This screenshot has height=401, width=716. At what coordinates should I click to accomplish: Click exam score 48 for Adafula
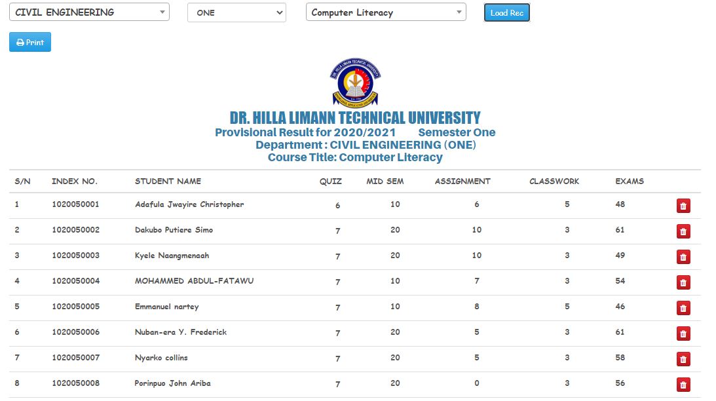(620, 204)
